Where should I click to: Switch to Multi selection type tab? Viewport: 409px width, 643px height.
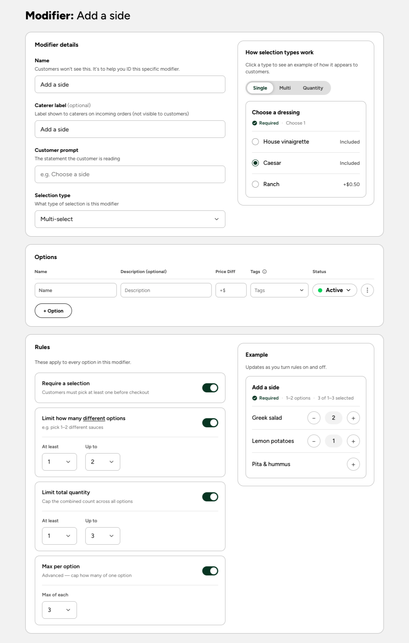[285, 88]
